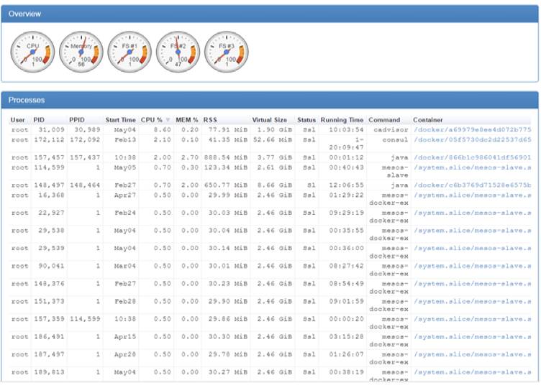Sort processes by PID column header
This screenshot has width=541, height=388.
(39, 120)
